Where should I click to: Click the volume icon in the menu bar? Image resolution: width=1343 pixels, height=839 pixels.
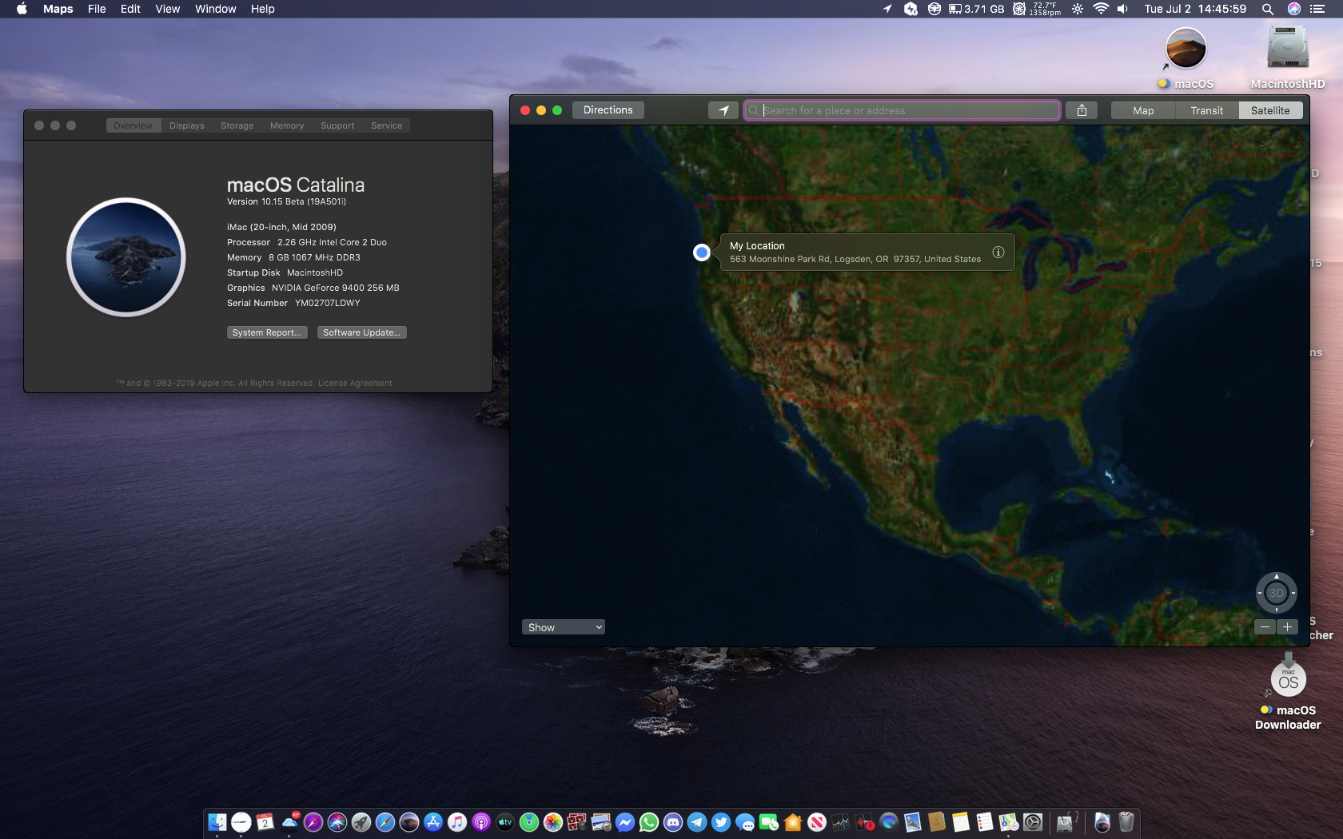[1123, 9]
